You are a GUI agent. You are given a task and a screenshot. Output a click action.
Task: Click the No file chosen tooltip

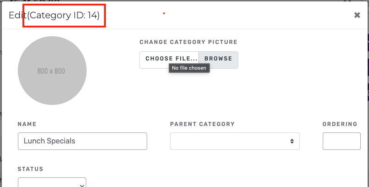coord(189,68)
